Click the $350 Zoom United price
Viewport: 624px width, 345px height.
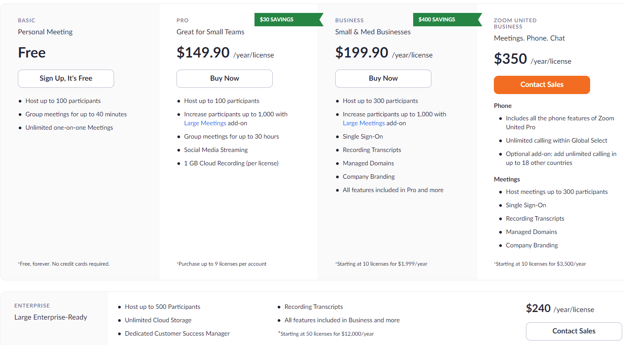[x=509, y=59]
